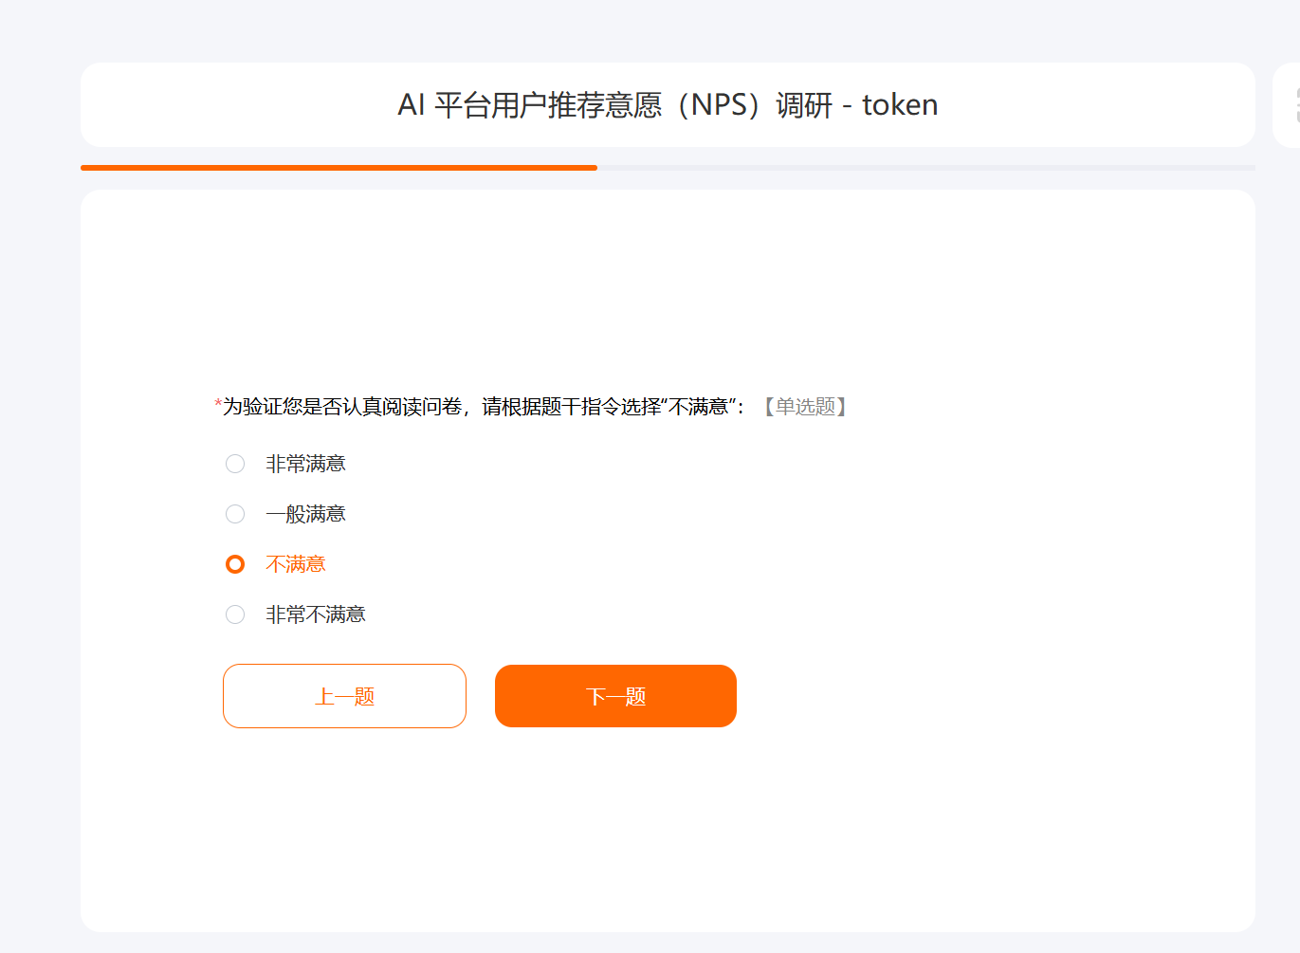This screenshot has width=1300, height=953.
Task: Click the red required asterisk before question
Action: [x=218, y=405]
